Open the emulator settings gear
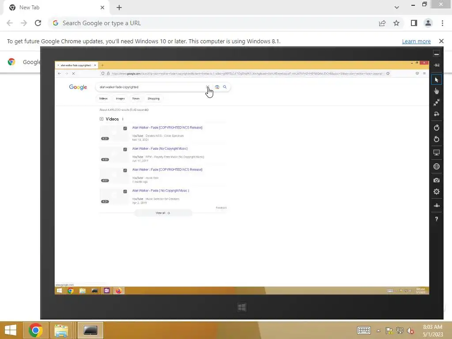This screenshot has width=452, height=339. tap(437, 192)
